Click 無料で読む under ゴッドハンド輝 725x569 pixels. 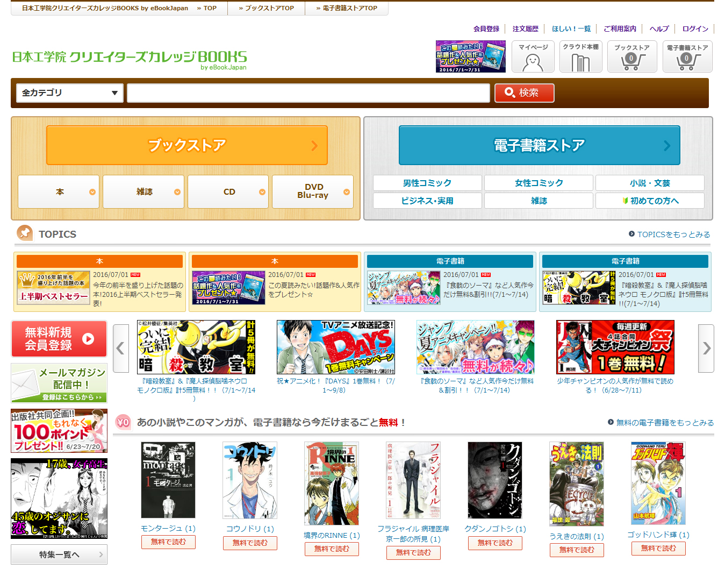[x=658, y=549]
